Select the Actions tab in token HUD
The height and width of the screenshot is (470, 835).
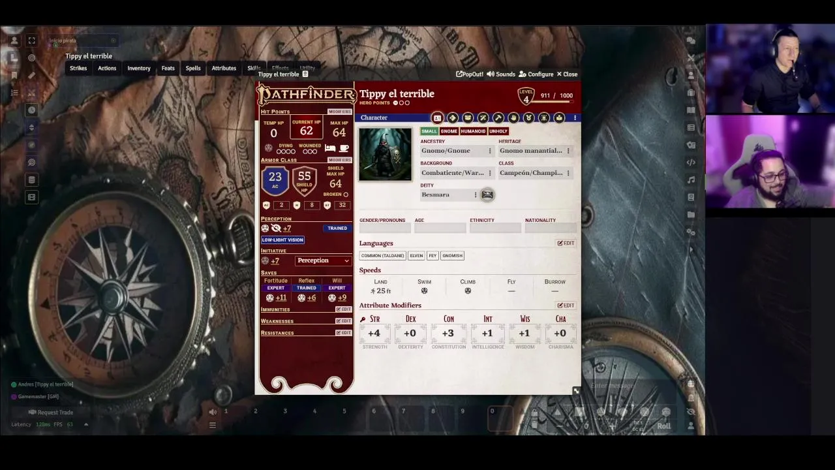[x=107, y=68]
